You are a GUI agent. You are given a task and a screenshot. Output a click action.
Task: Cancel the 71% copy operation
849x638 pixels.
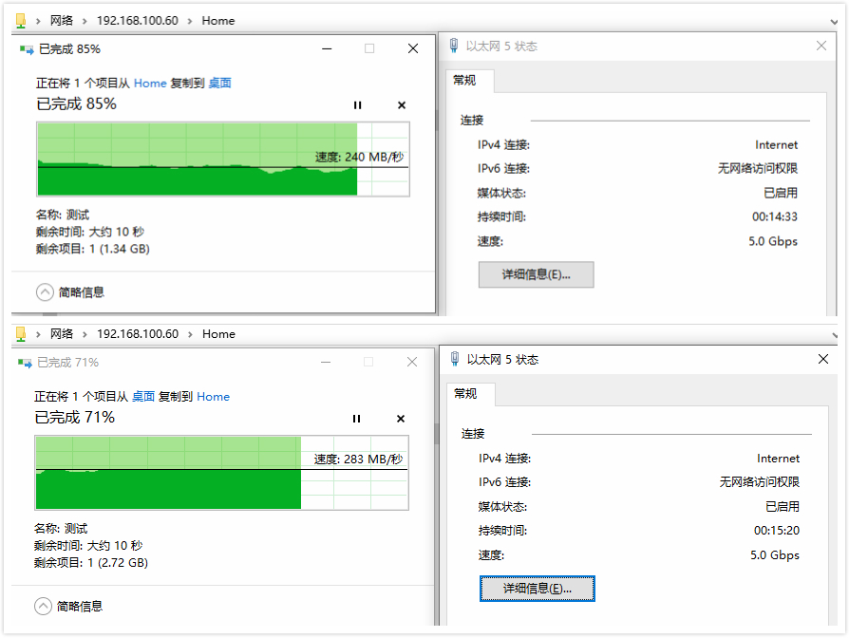[401, 419]
